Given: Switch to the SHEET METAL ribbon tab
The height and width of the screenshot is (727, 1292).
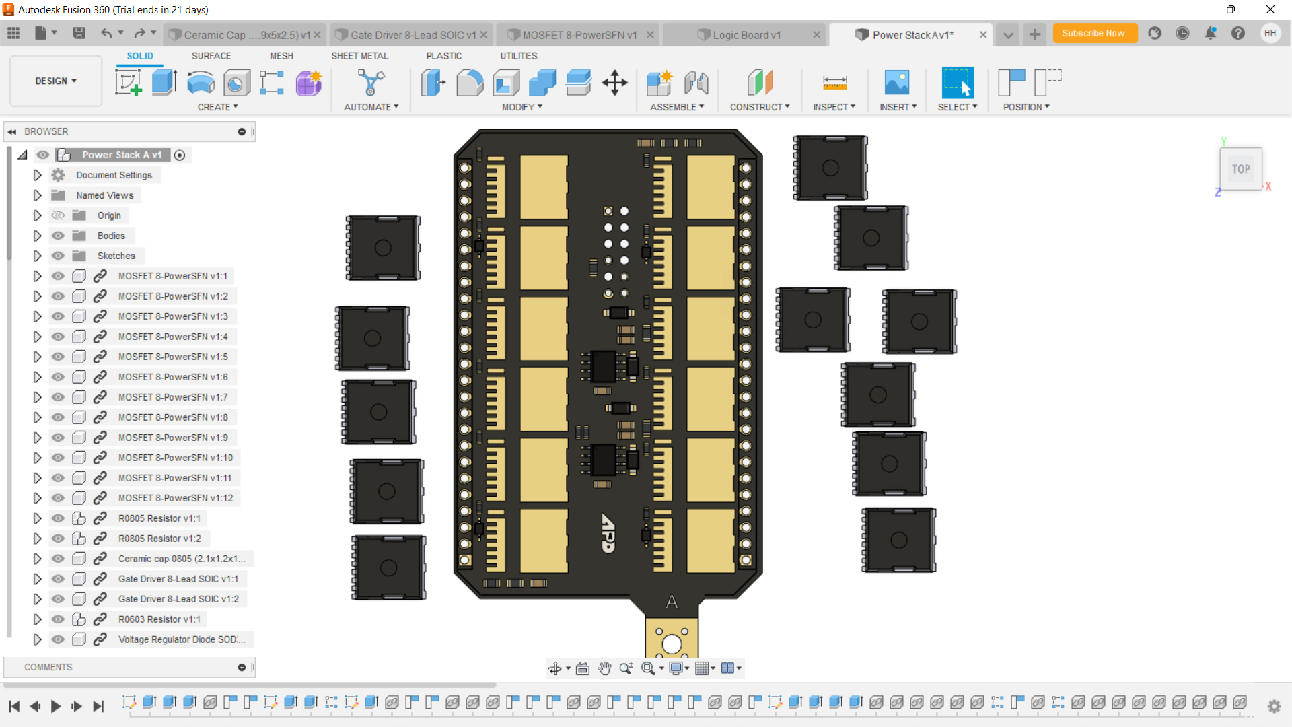Looking at the screenshot, I should pos(359,56).
